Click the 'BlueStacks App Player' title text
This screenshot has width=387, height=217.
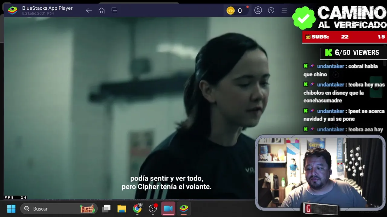point(47,8)
